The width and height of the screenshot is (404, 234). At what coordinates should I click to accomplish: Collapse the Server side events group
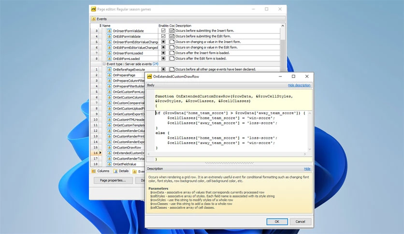(x=104, y=64)
